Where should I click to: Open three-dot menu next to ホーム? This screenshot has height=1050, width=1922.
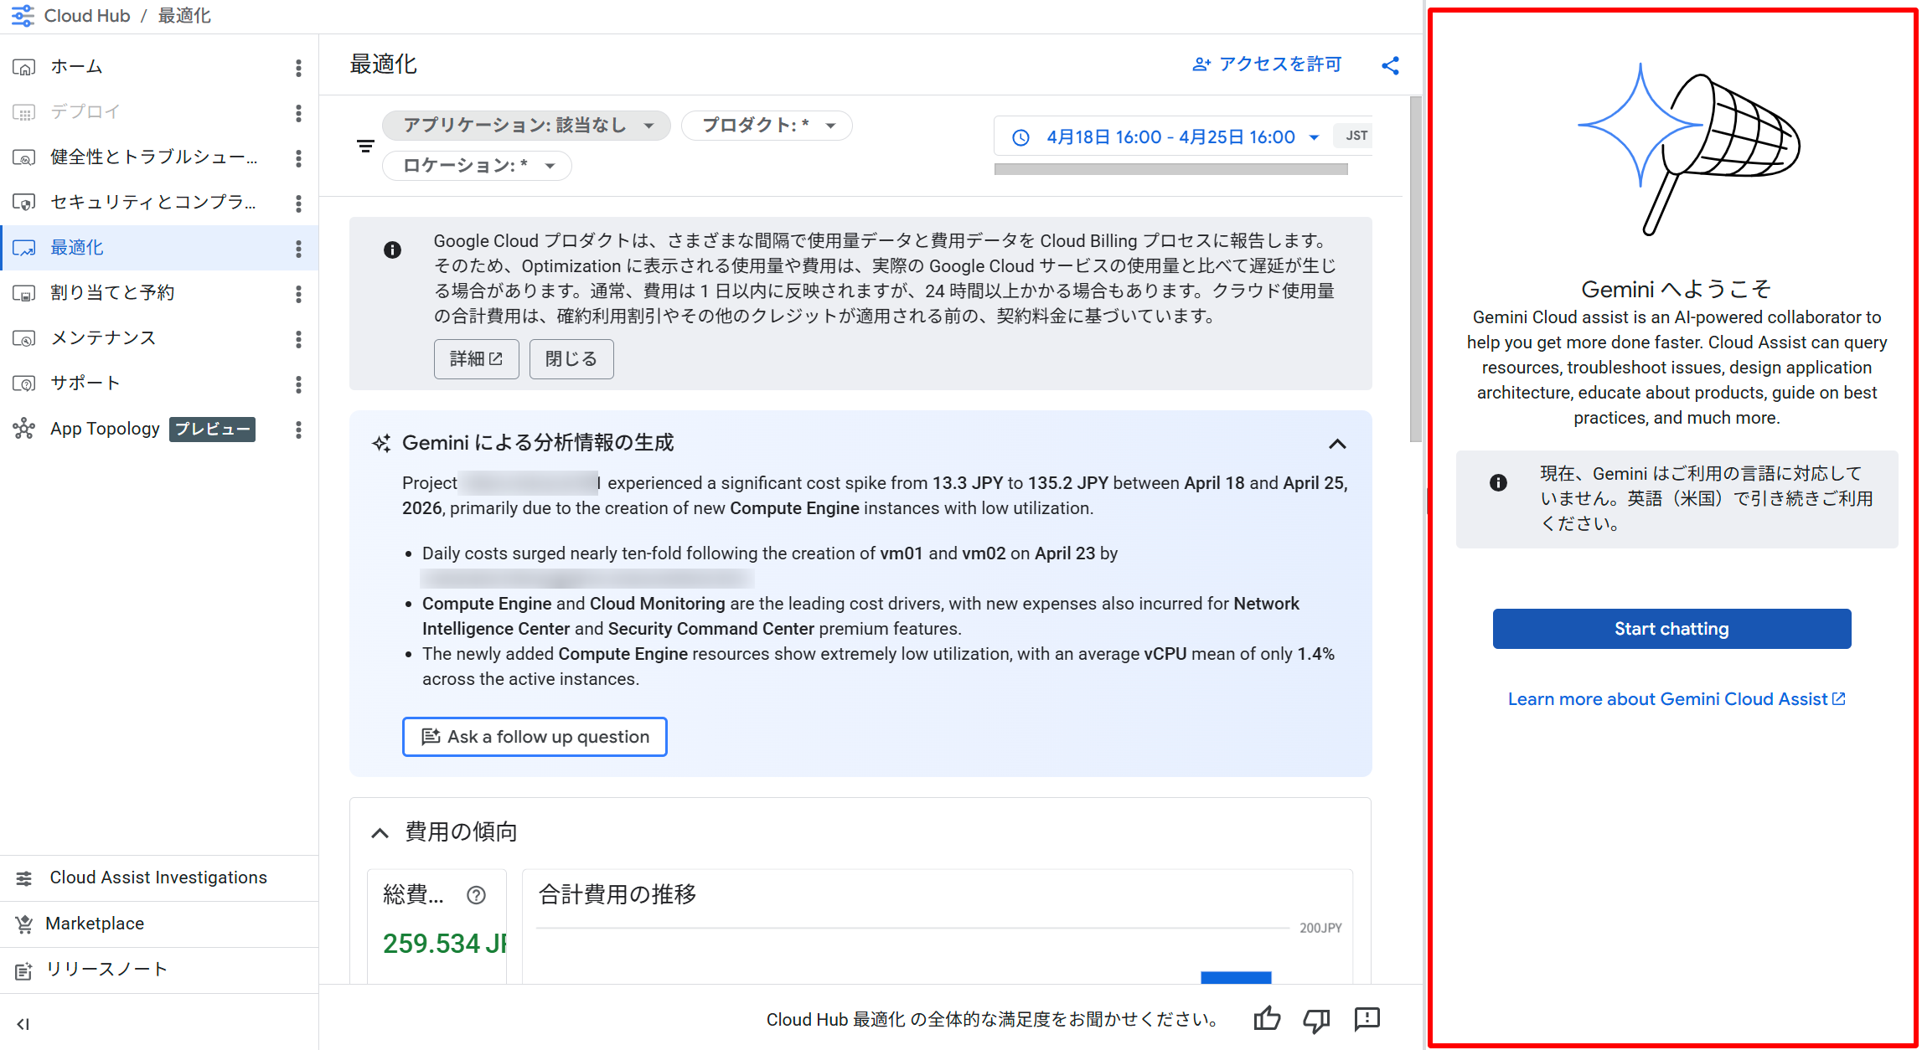click(x=298, y=68)
